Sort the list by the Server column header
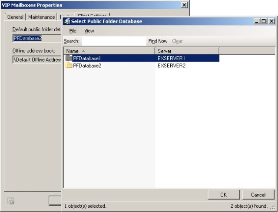The image size is (278, 212). click(x=187, y=51)
